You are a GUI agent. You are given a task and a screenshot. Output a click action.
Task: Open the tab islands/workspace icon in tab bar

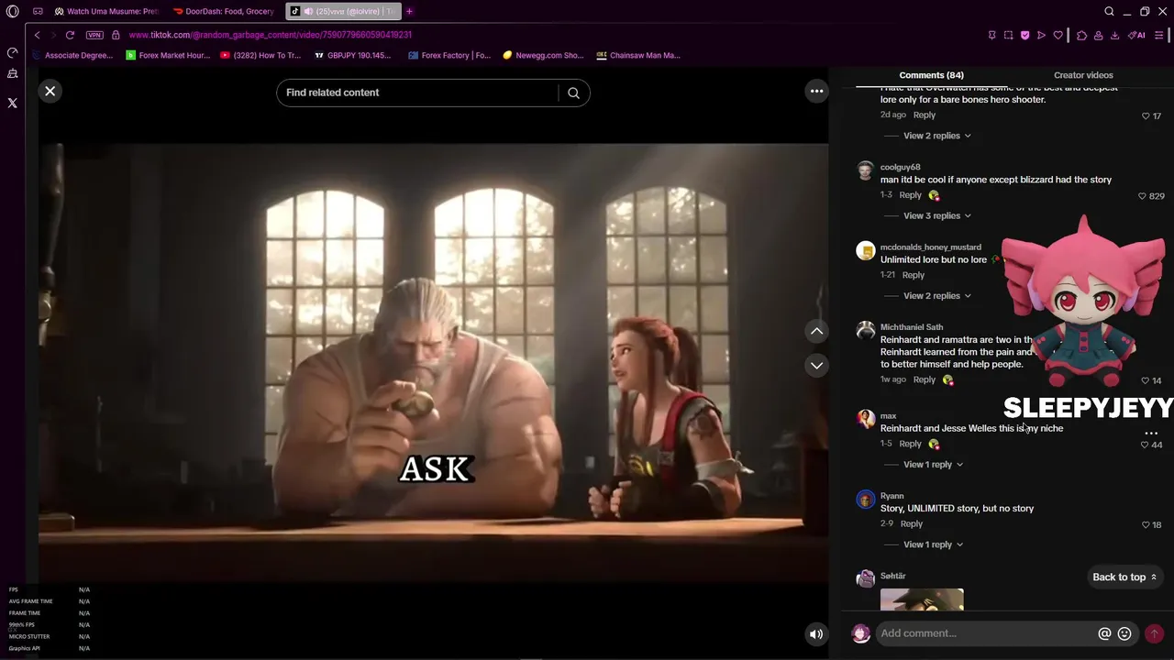tap(38, 11)
